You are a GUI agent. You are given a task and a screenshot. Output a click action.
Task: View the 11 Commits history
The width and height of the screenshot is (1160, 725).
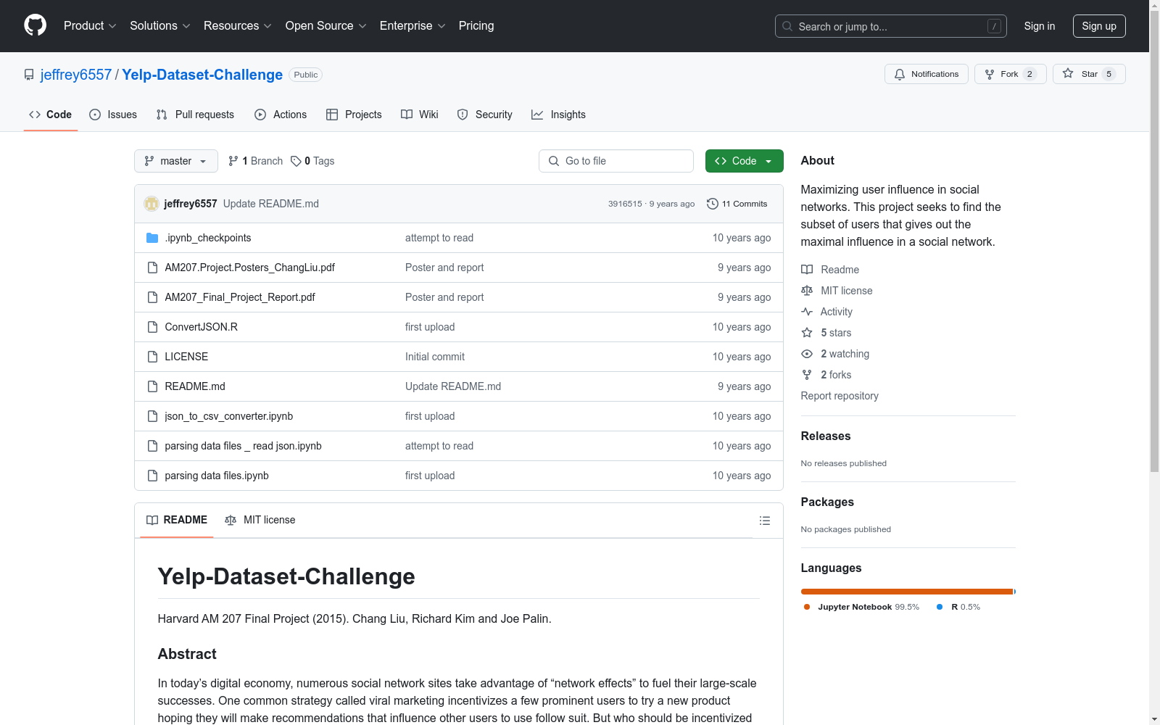(737, 204)
